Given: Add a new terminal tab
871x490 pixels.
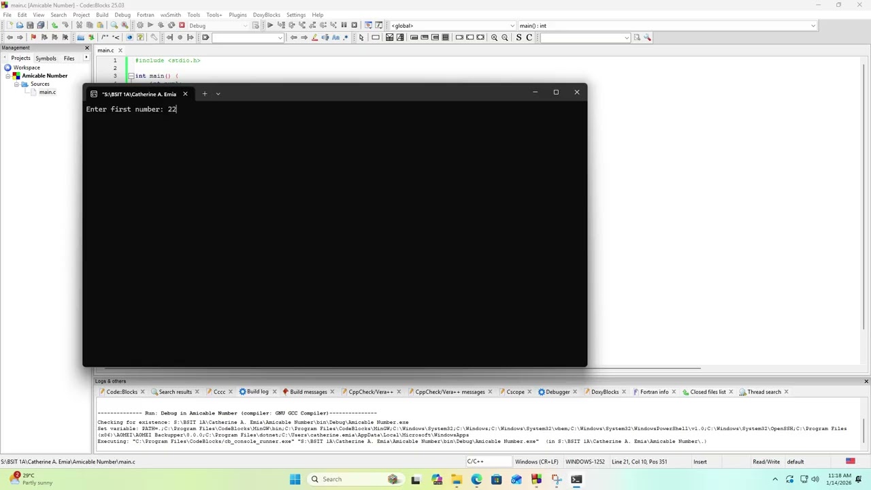Looking at the screenshot, I should click(x=204, y=94).
